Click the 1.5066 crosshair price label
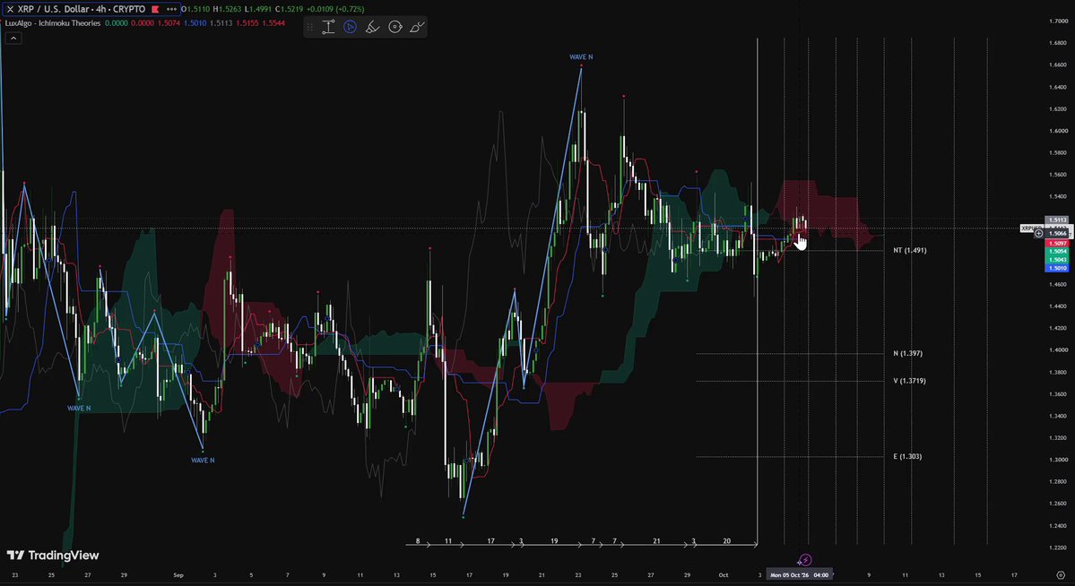This screenshot has height=586, width=1075. (1058, 234)
